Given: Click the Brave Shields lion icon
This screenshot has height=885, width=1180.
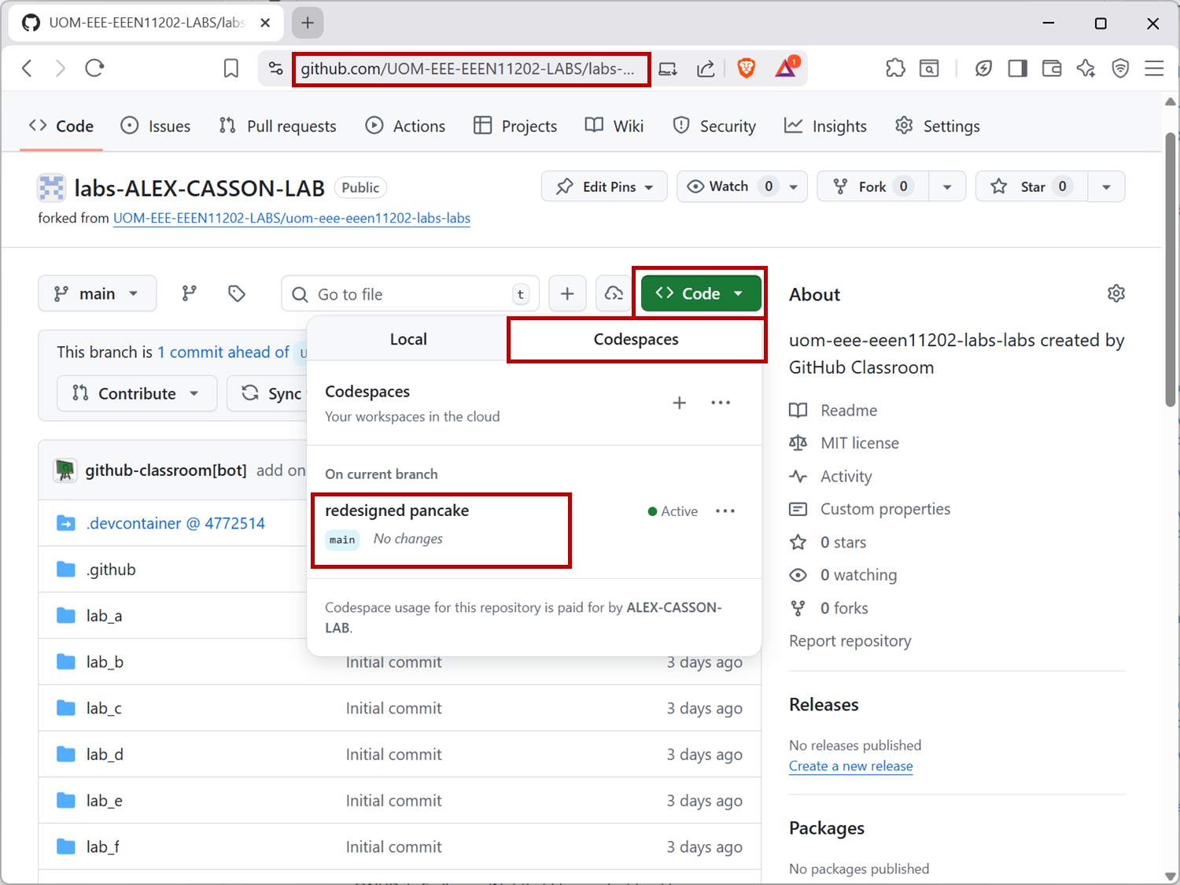Looking at the screenshot, I should [746, 68].
